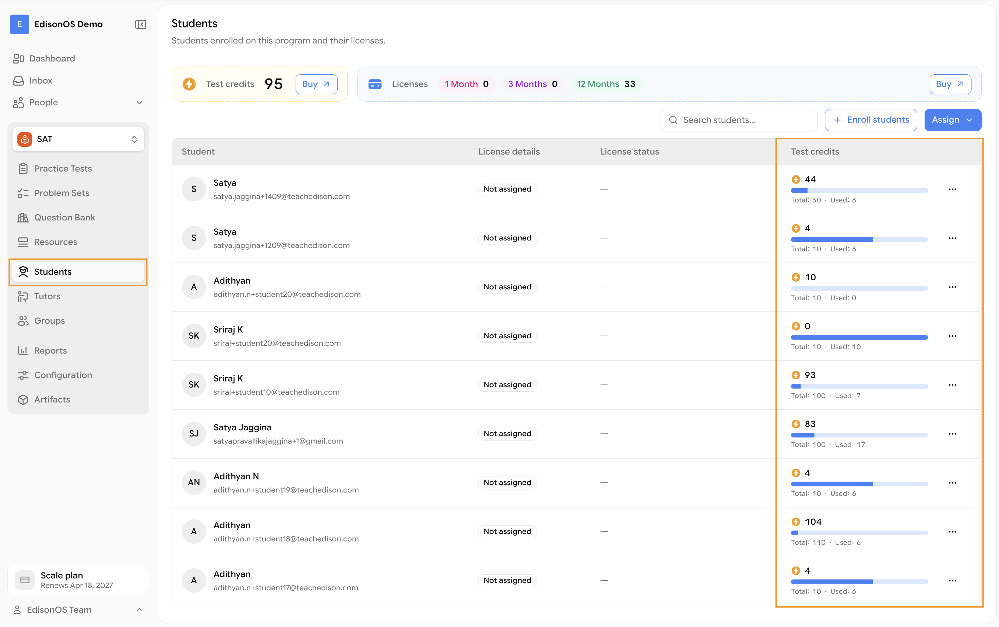Click the SK avatar for sriraj+student10
999x627 pixels.
click(194, 385)
